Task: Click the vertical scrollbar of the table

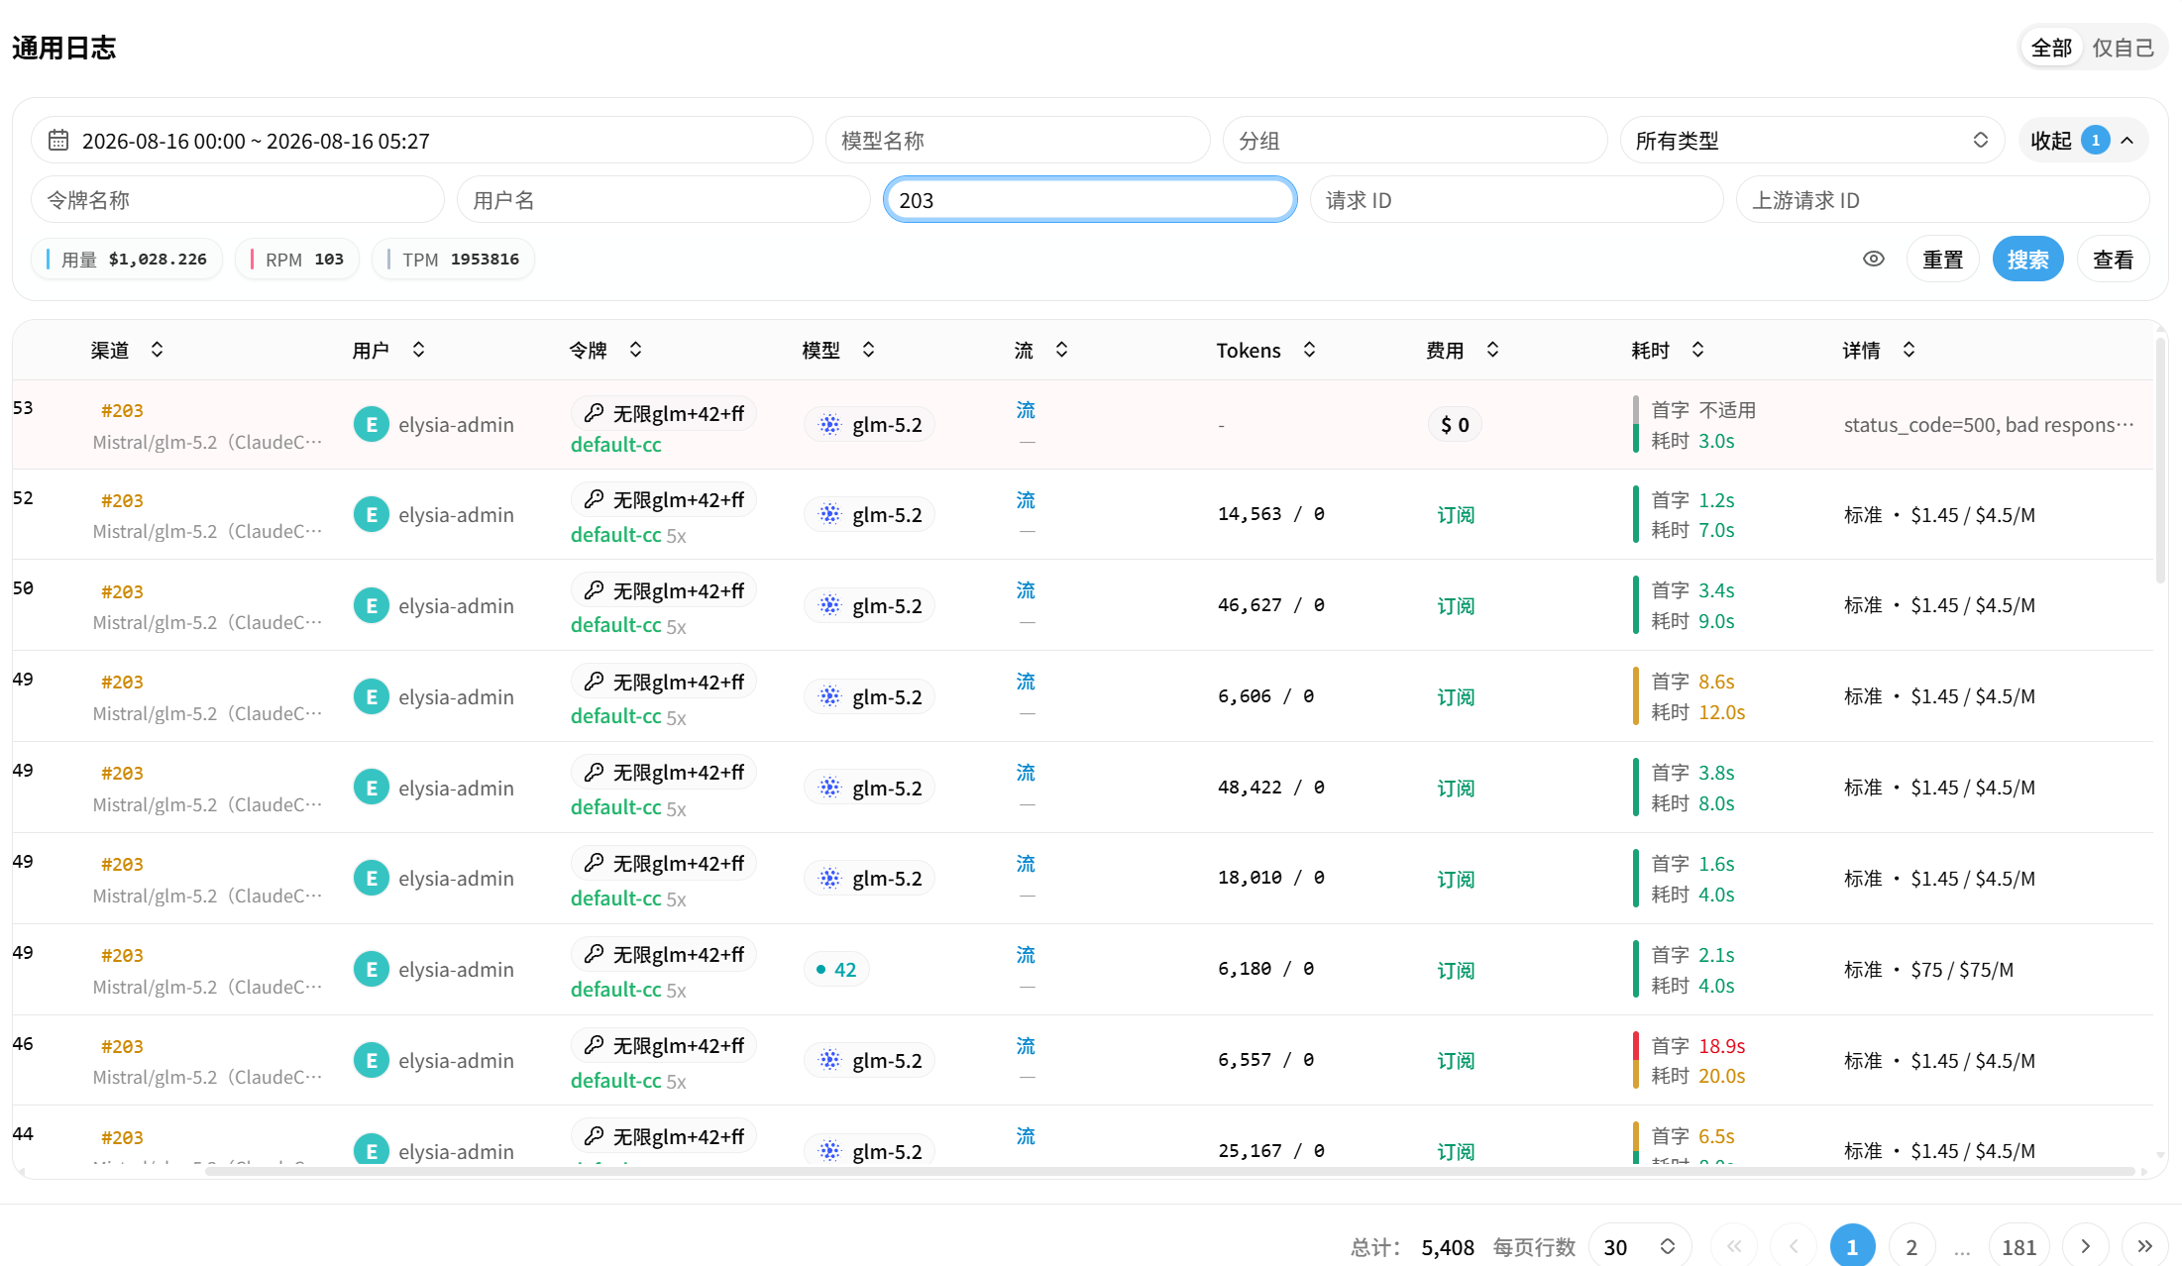Action: click(x=2160, y=462)
